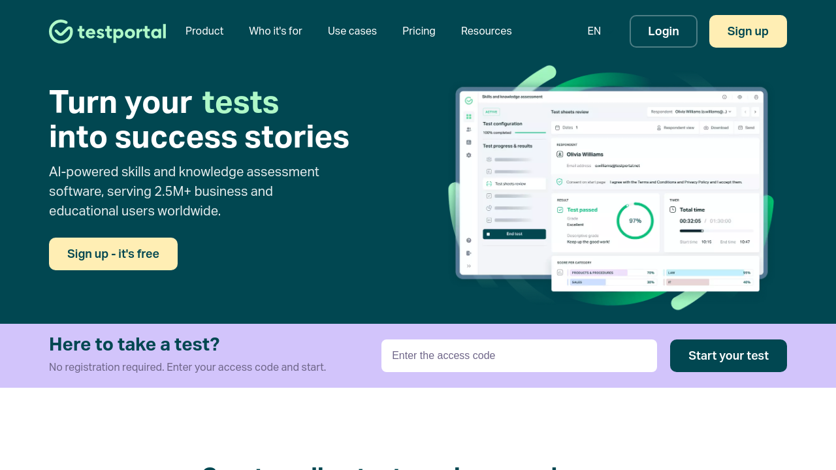The width and height of the screenshot is (836, 470).
Task: Click the logout icon in preview sidebar
Action: [468, 253]
